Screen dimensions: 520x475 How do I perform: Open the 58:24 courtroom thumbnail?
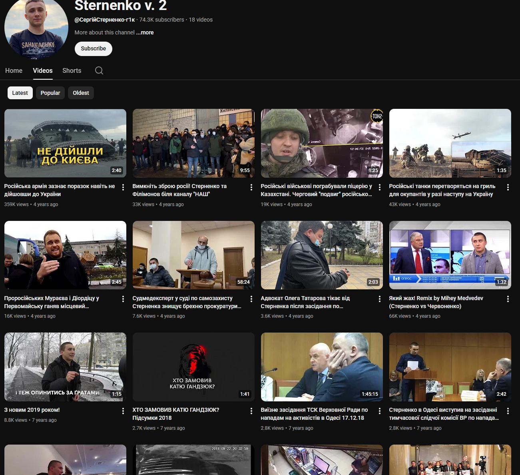click(x=193, y=255)
